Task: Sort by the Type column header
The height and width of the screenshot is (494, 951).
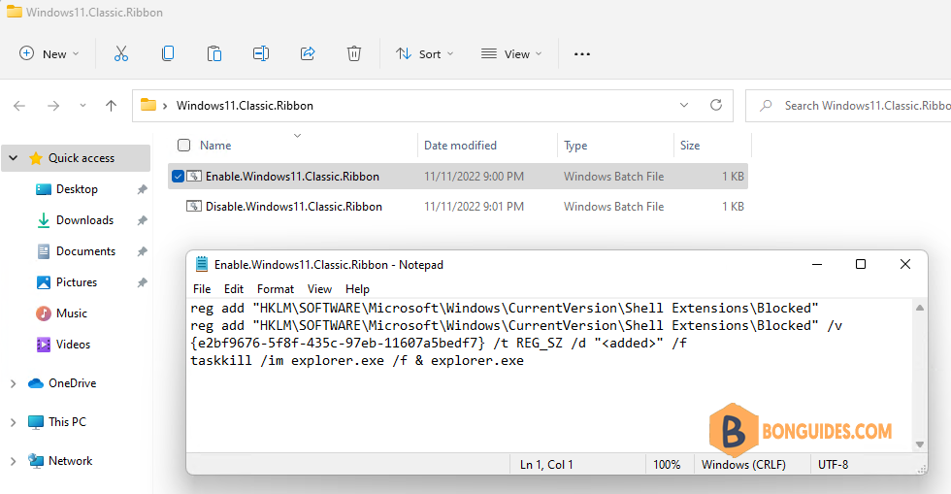Action: 575,145
